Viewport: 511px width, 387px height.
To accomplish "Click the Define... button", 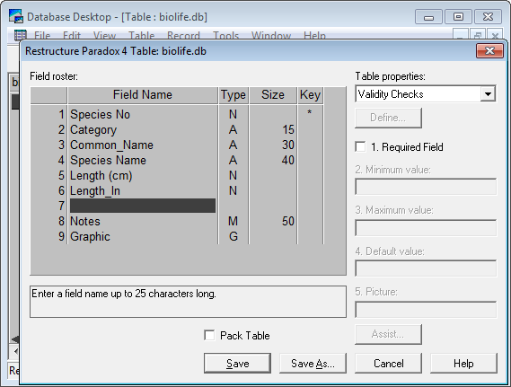I will tap(388, 118).
